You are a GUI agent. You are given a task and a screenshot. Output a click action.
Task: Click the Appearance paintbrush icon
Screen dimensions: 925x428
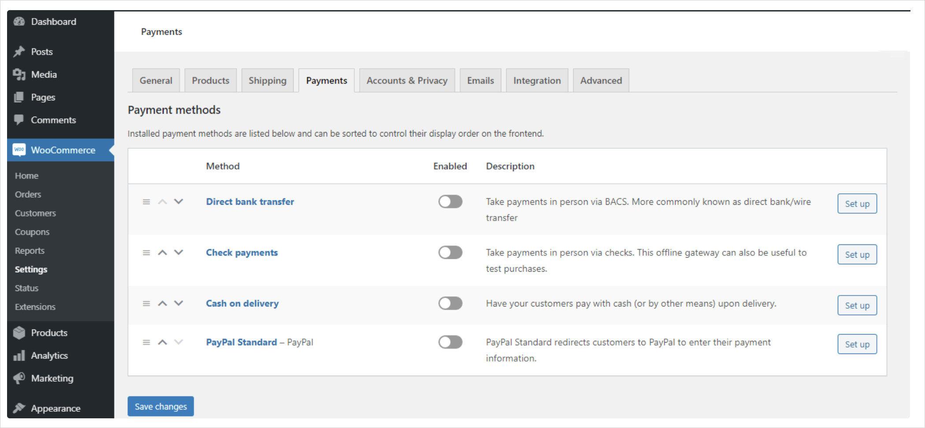point(19,408)
